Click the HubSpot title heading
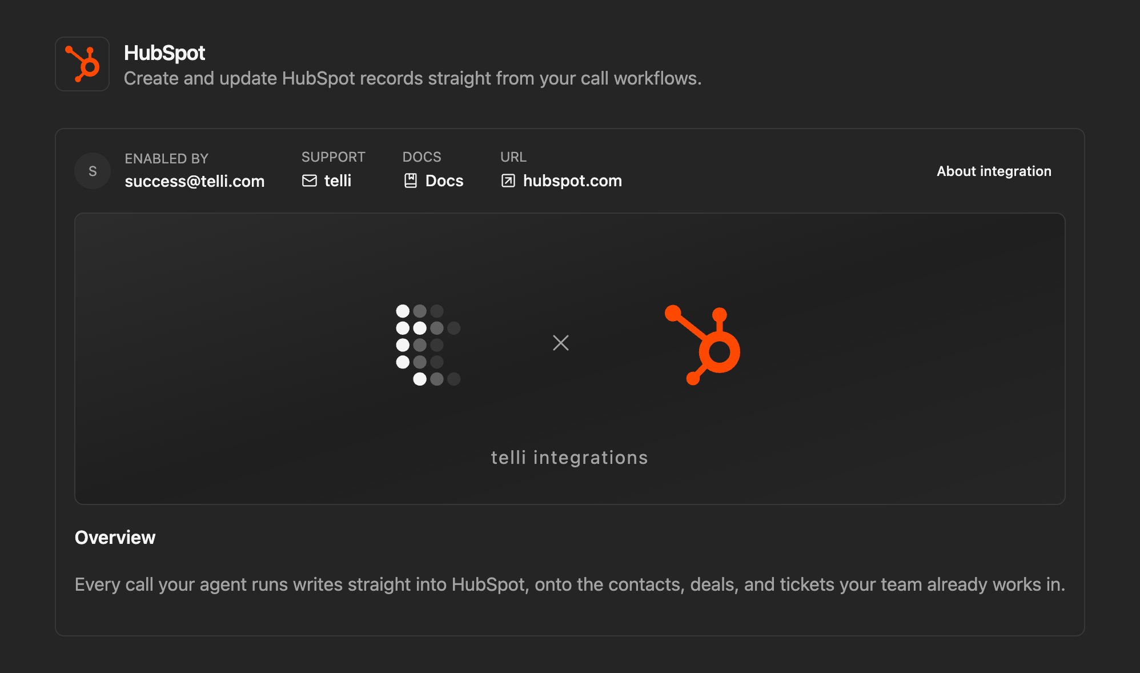1140x673 pixels. tap(164, 53)
